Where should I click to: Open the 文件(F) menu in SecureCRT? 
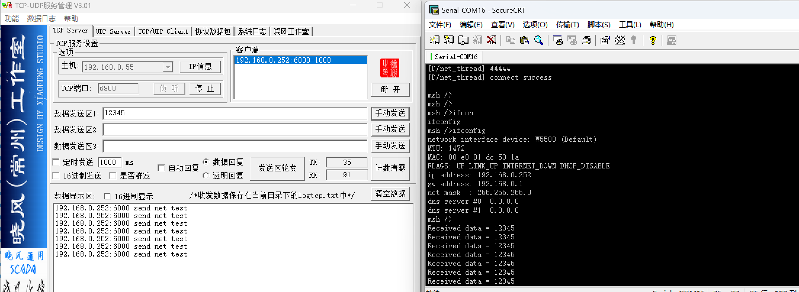tap(440, 25)
